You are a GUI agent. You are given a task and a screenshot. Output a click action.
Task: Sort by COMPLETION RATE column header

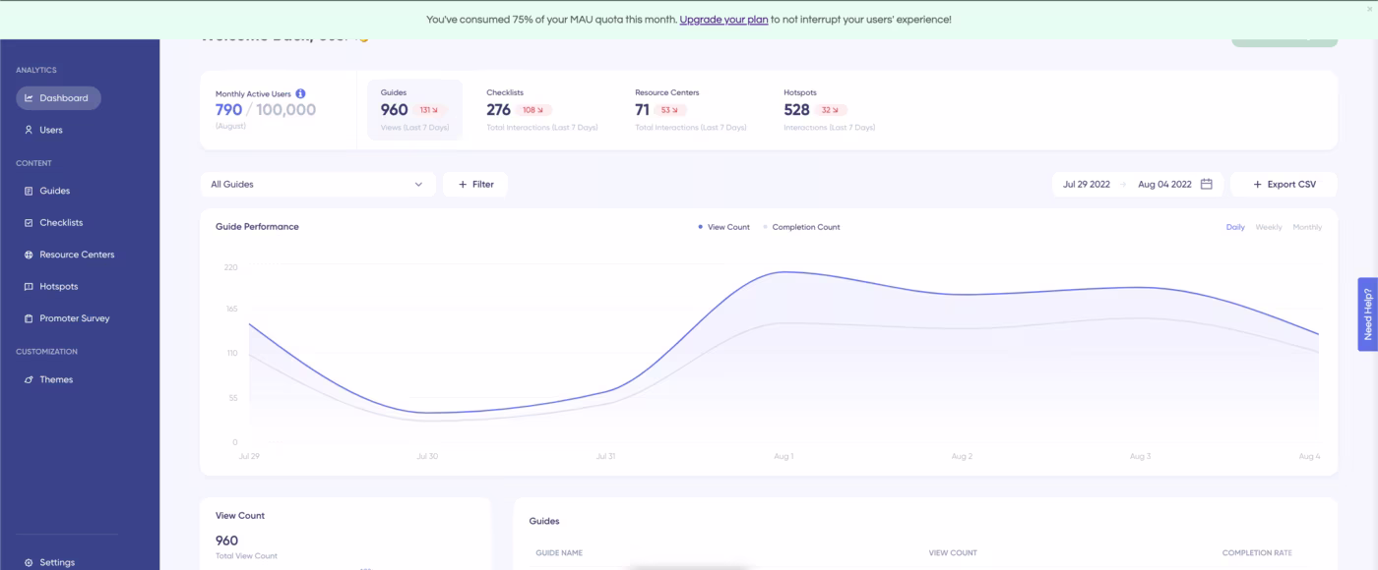[x=1257, y=553]
